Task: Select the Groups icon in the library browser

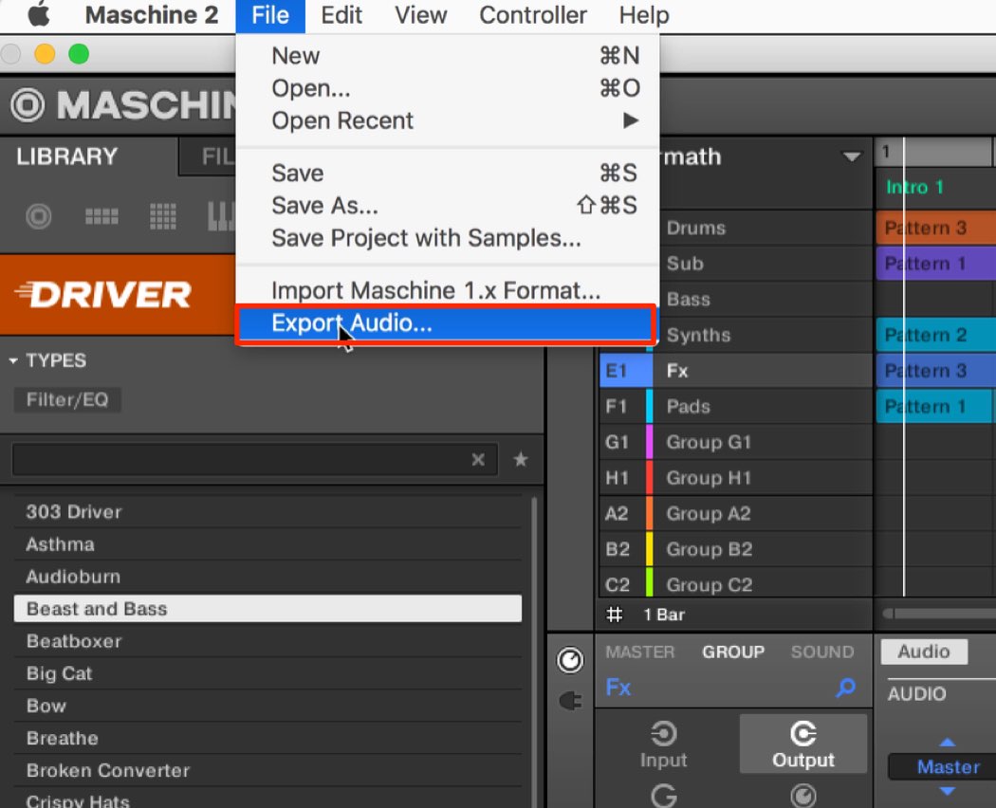Action: pyautogui.click(x=101, y=216)
